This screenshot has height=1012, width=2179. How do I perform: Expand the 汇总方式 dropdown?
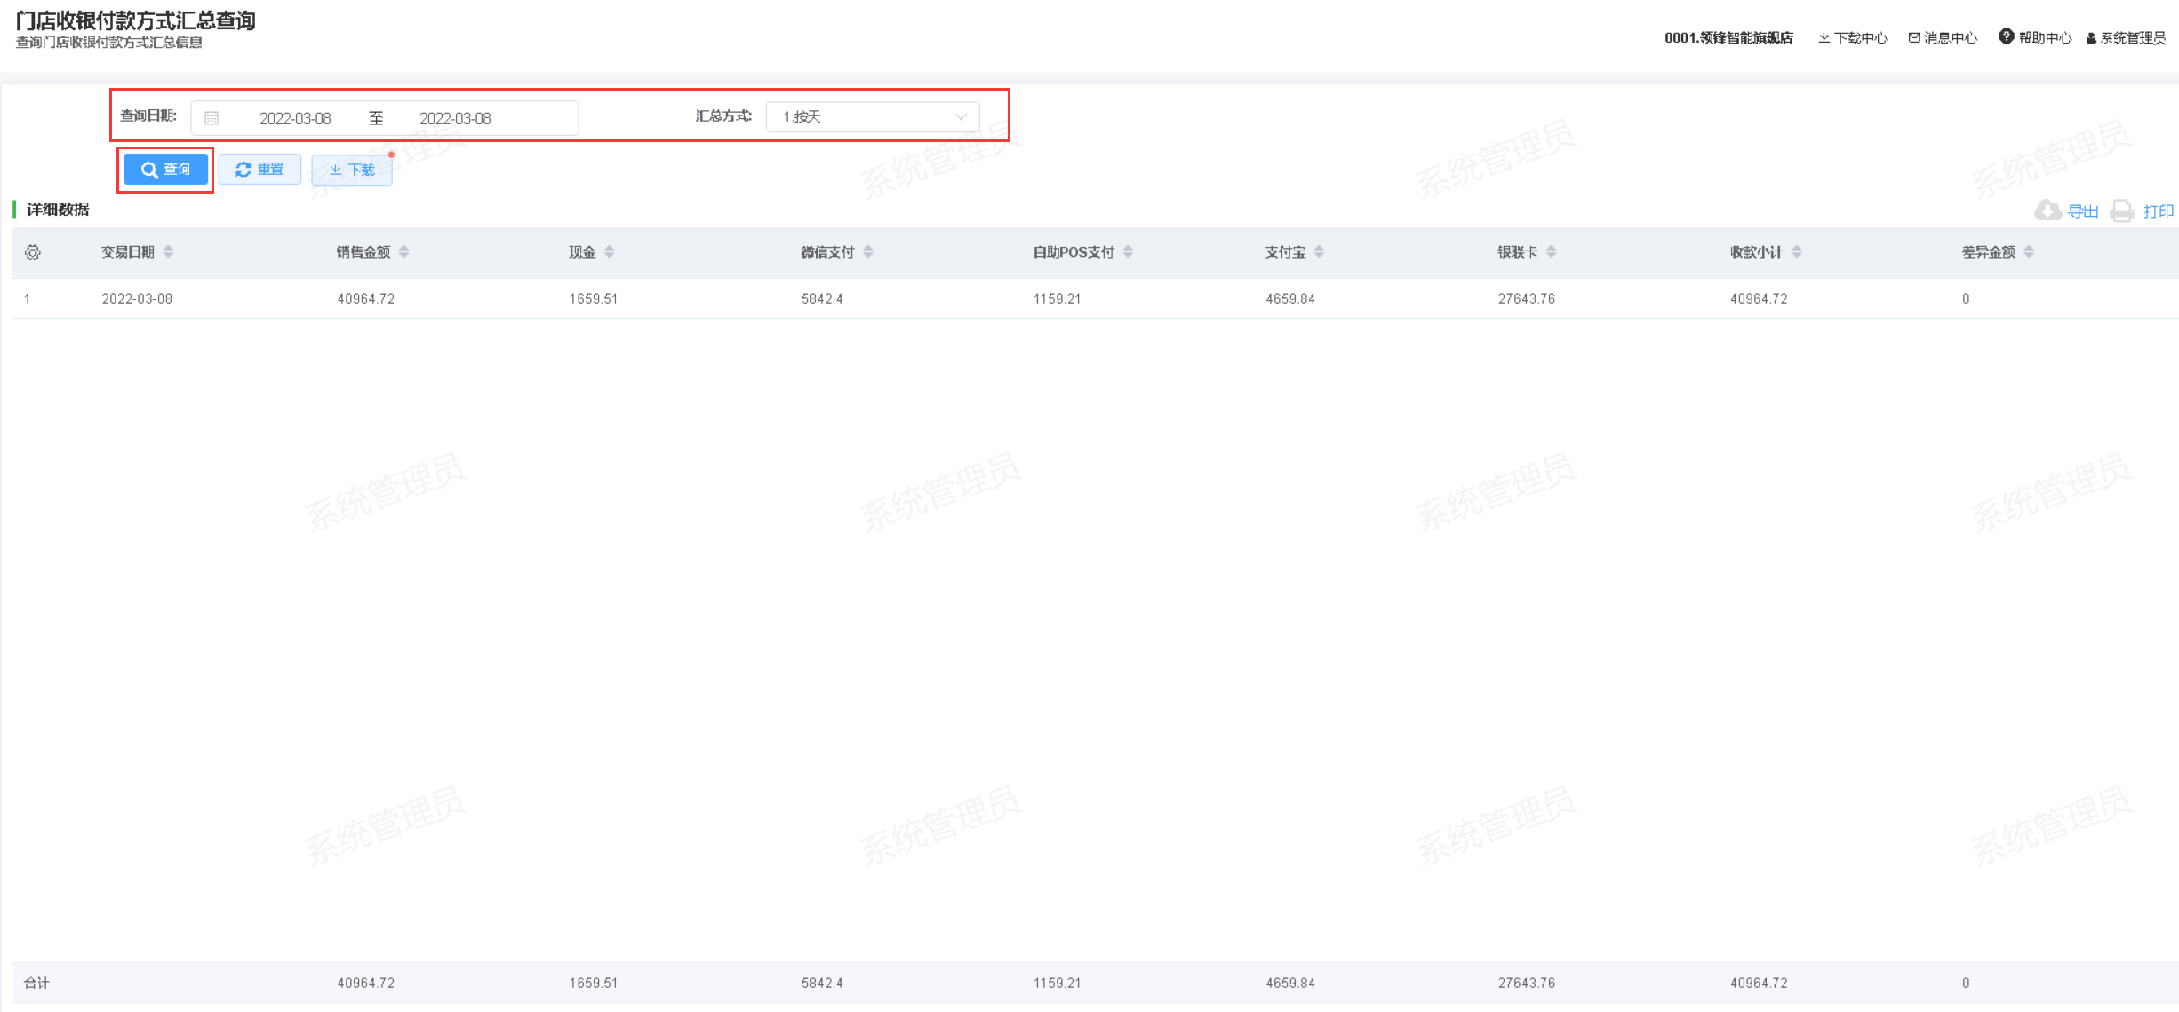872,117
